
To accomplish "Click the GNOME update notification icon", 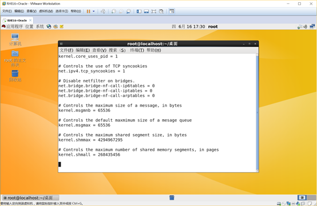I will [x=300, y=27].
